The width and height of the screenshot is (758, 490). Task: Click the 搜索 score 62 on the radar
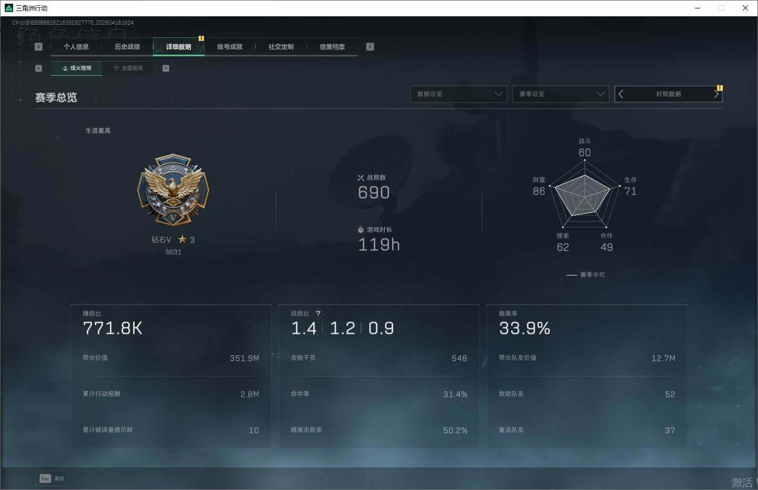[x=563, y=247]
